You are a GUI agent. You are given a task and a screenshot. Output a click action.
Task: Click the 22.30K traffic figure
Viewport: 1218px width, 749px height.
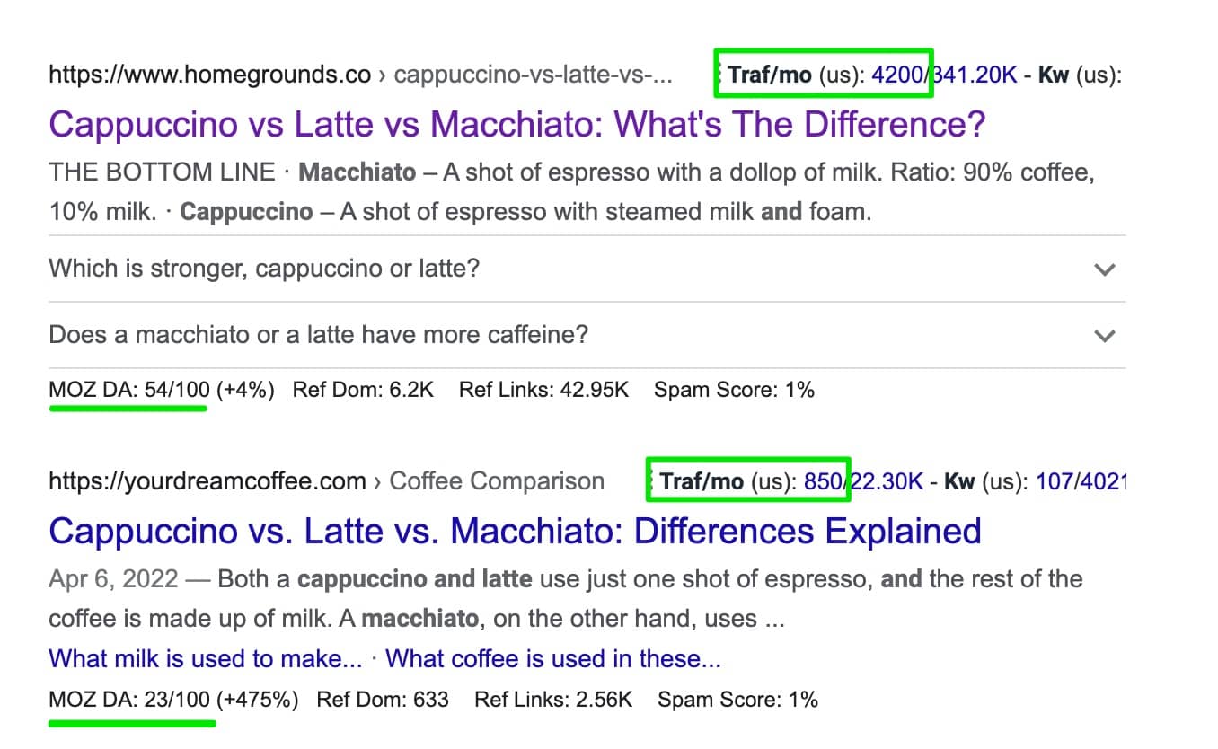[x=887, y=481]
